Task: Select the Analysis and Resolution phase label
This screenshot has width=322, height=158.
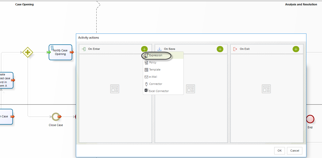Action: [301, 4]
